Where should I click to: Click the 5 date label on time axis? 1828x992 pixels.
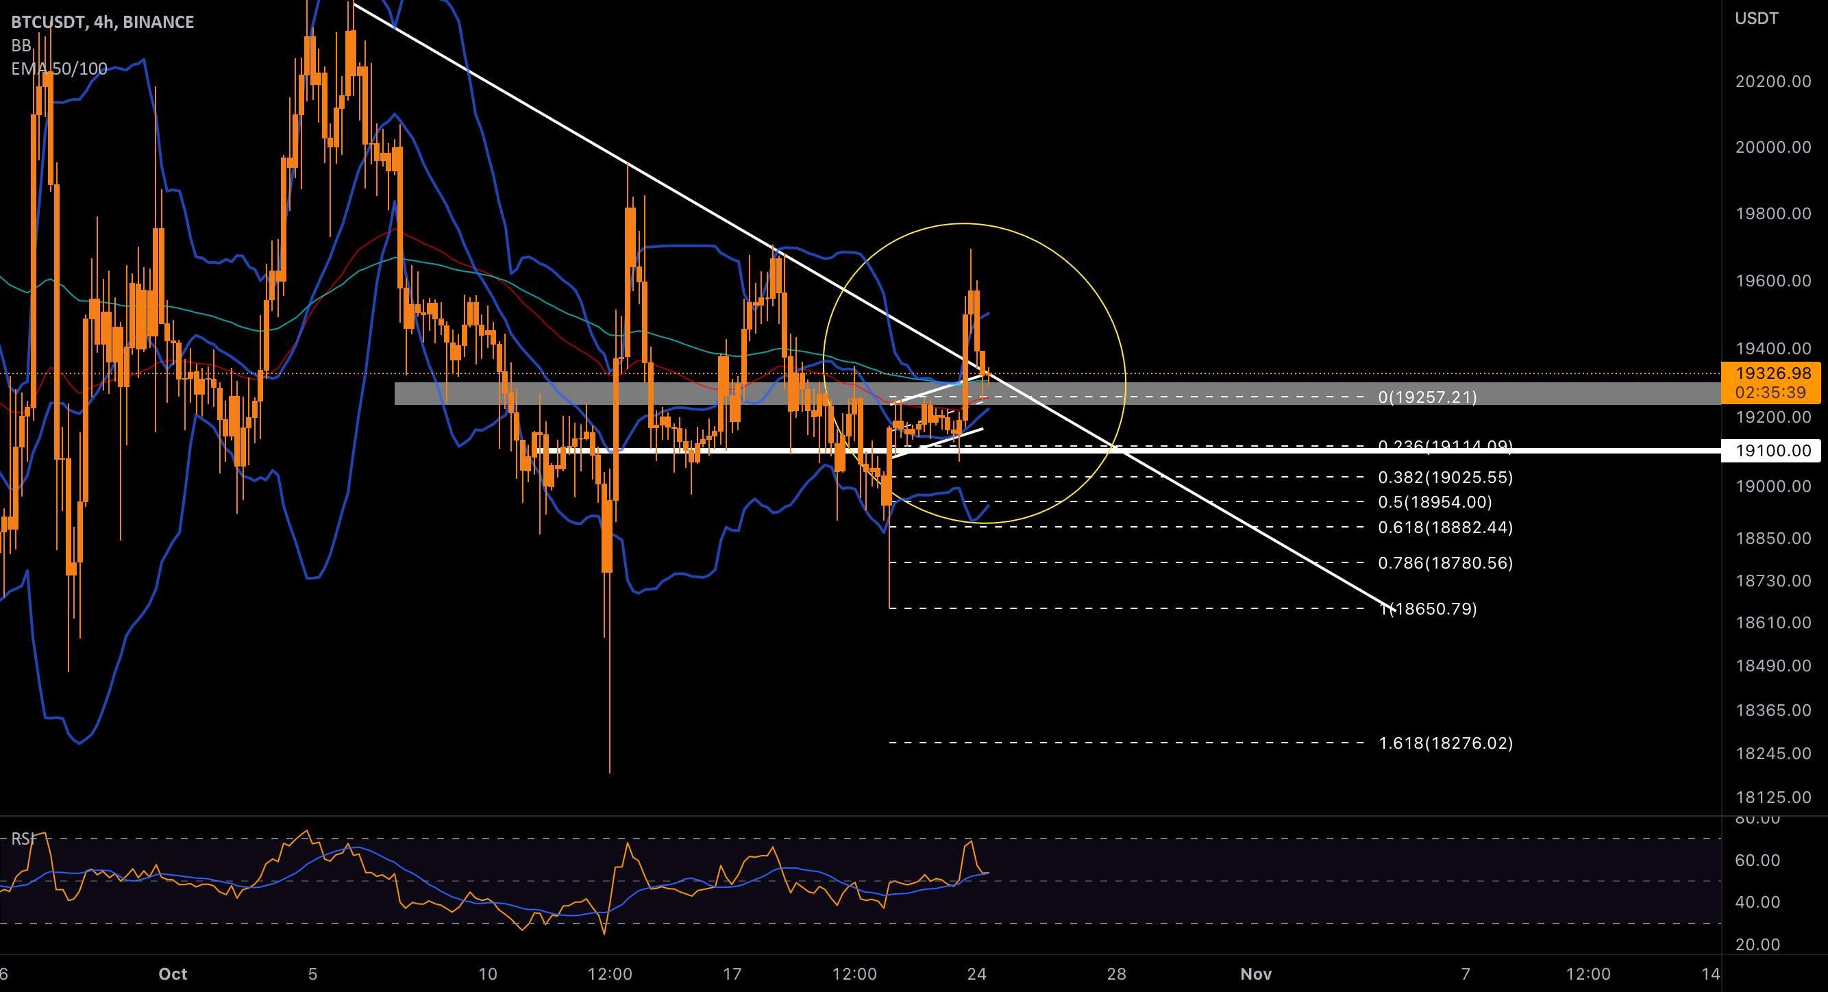[x=312, y=974]
